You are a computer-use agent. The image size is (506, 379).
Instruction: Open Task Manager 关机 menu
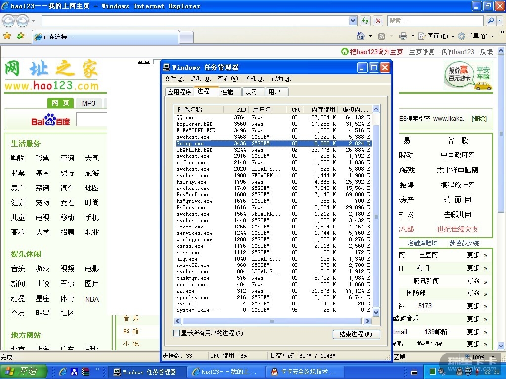click(x=254, y=79)
